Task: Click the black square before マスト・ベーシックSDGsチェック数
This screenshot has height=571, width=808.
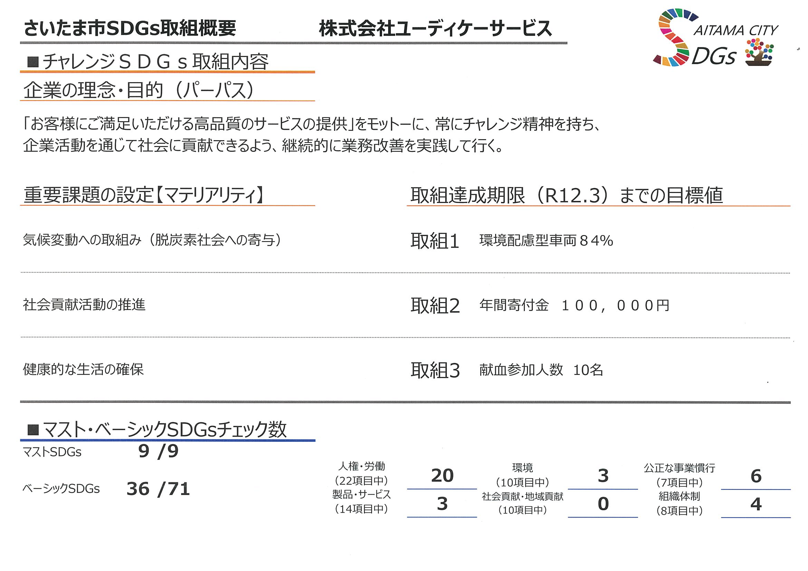Action: (x=33, y=429)
